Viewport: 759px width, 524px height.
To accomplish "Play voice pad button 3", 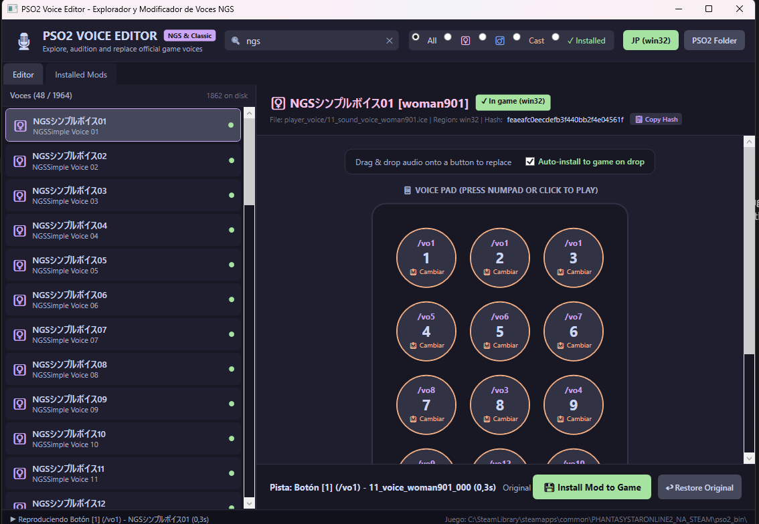I will click(574, 257).
